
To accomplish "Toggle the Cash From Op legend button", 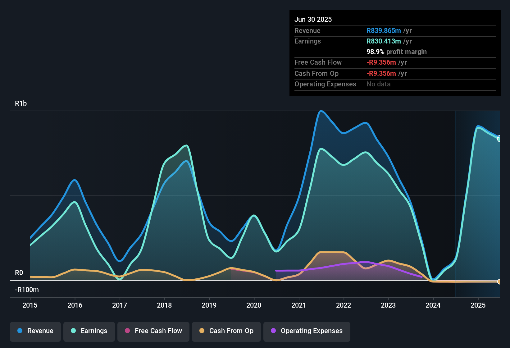I will [x=226, y=331].
